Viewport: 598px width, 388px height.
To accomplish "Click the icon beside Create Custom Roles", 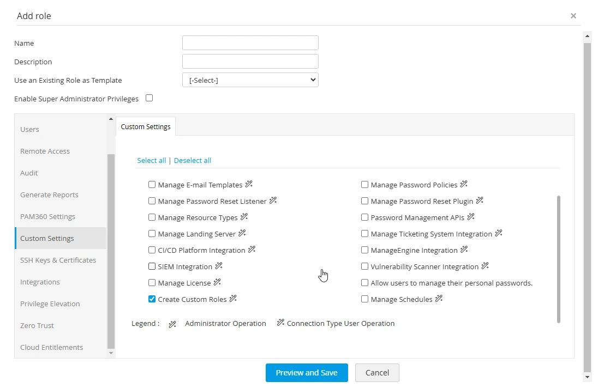I will click(233, 299).
